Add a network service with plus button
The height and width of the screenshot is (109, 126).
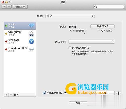(6, 95)
